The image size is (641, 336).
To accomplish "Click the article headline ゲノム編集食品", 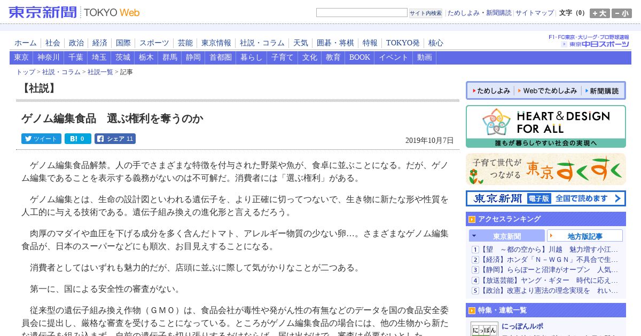I will [112, 118].
